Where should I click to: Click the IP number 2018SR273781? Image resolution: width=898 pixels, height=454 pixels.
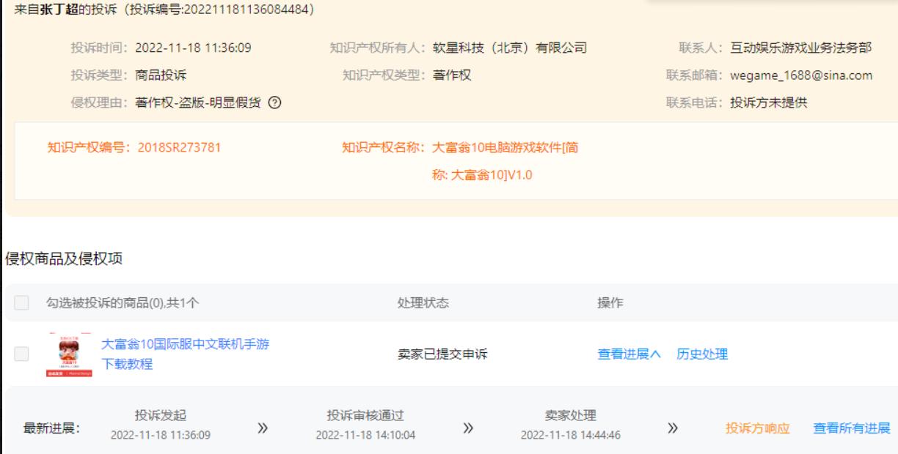coord(179,147)
